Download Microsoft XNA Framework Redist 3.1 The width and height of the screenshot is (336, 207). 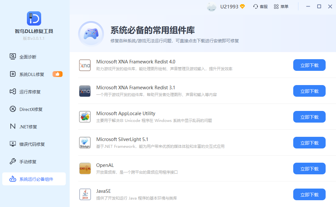309,91
